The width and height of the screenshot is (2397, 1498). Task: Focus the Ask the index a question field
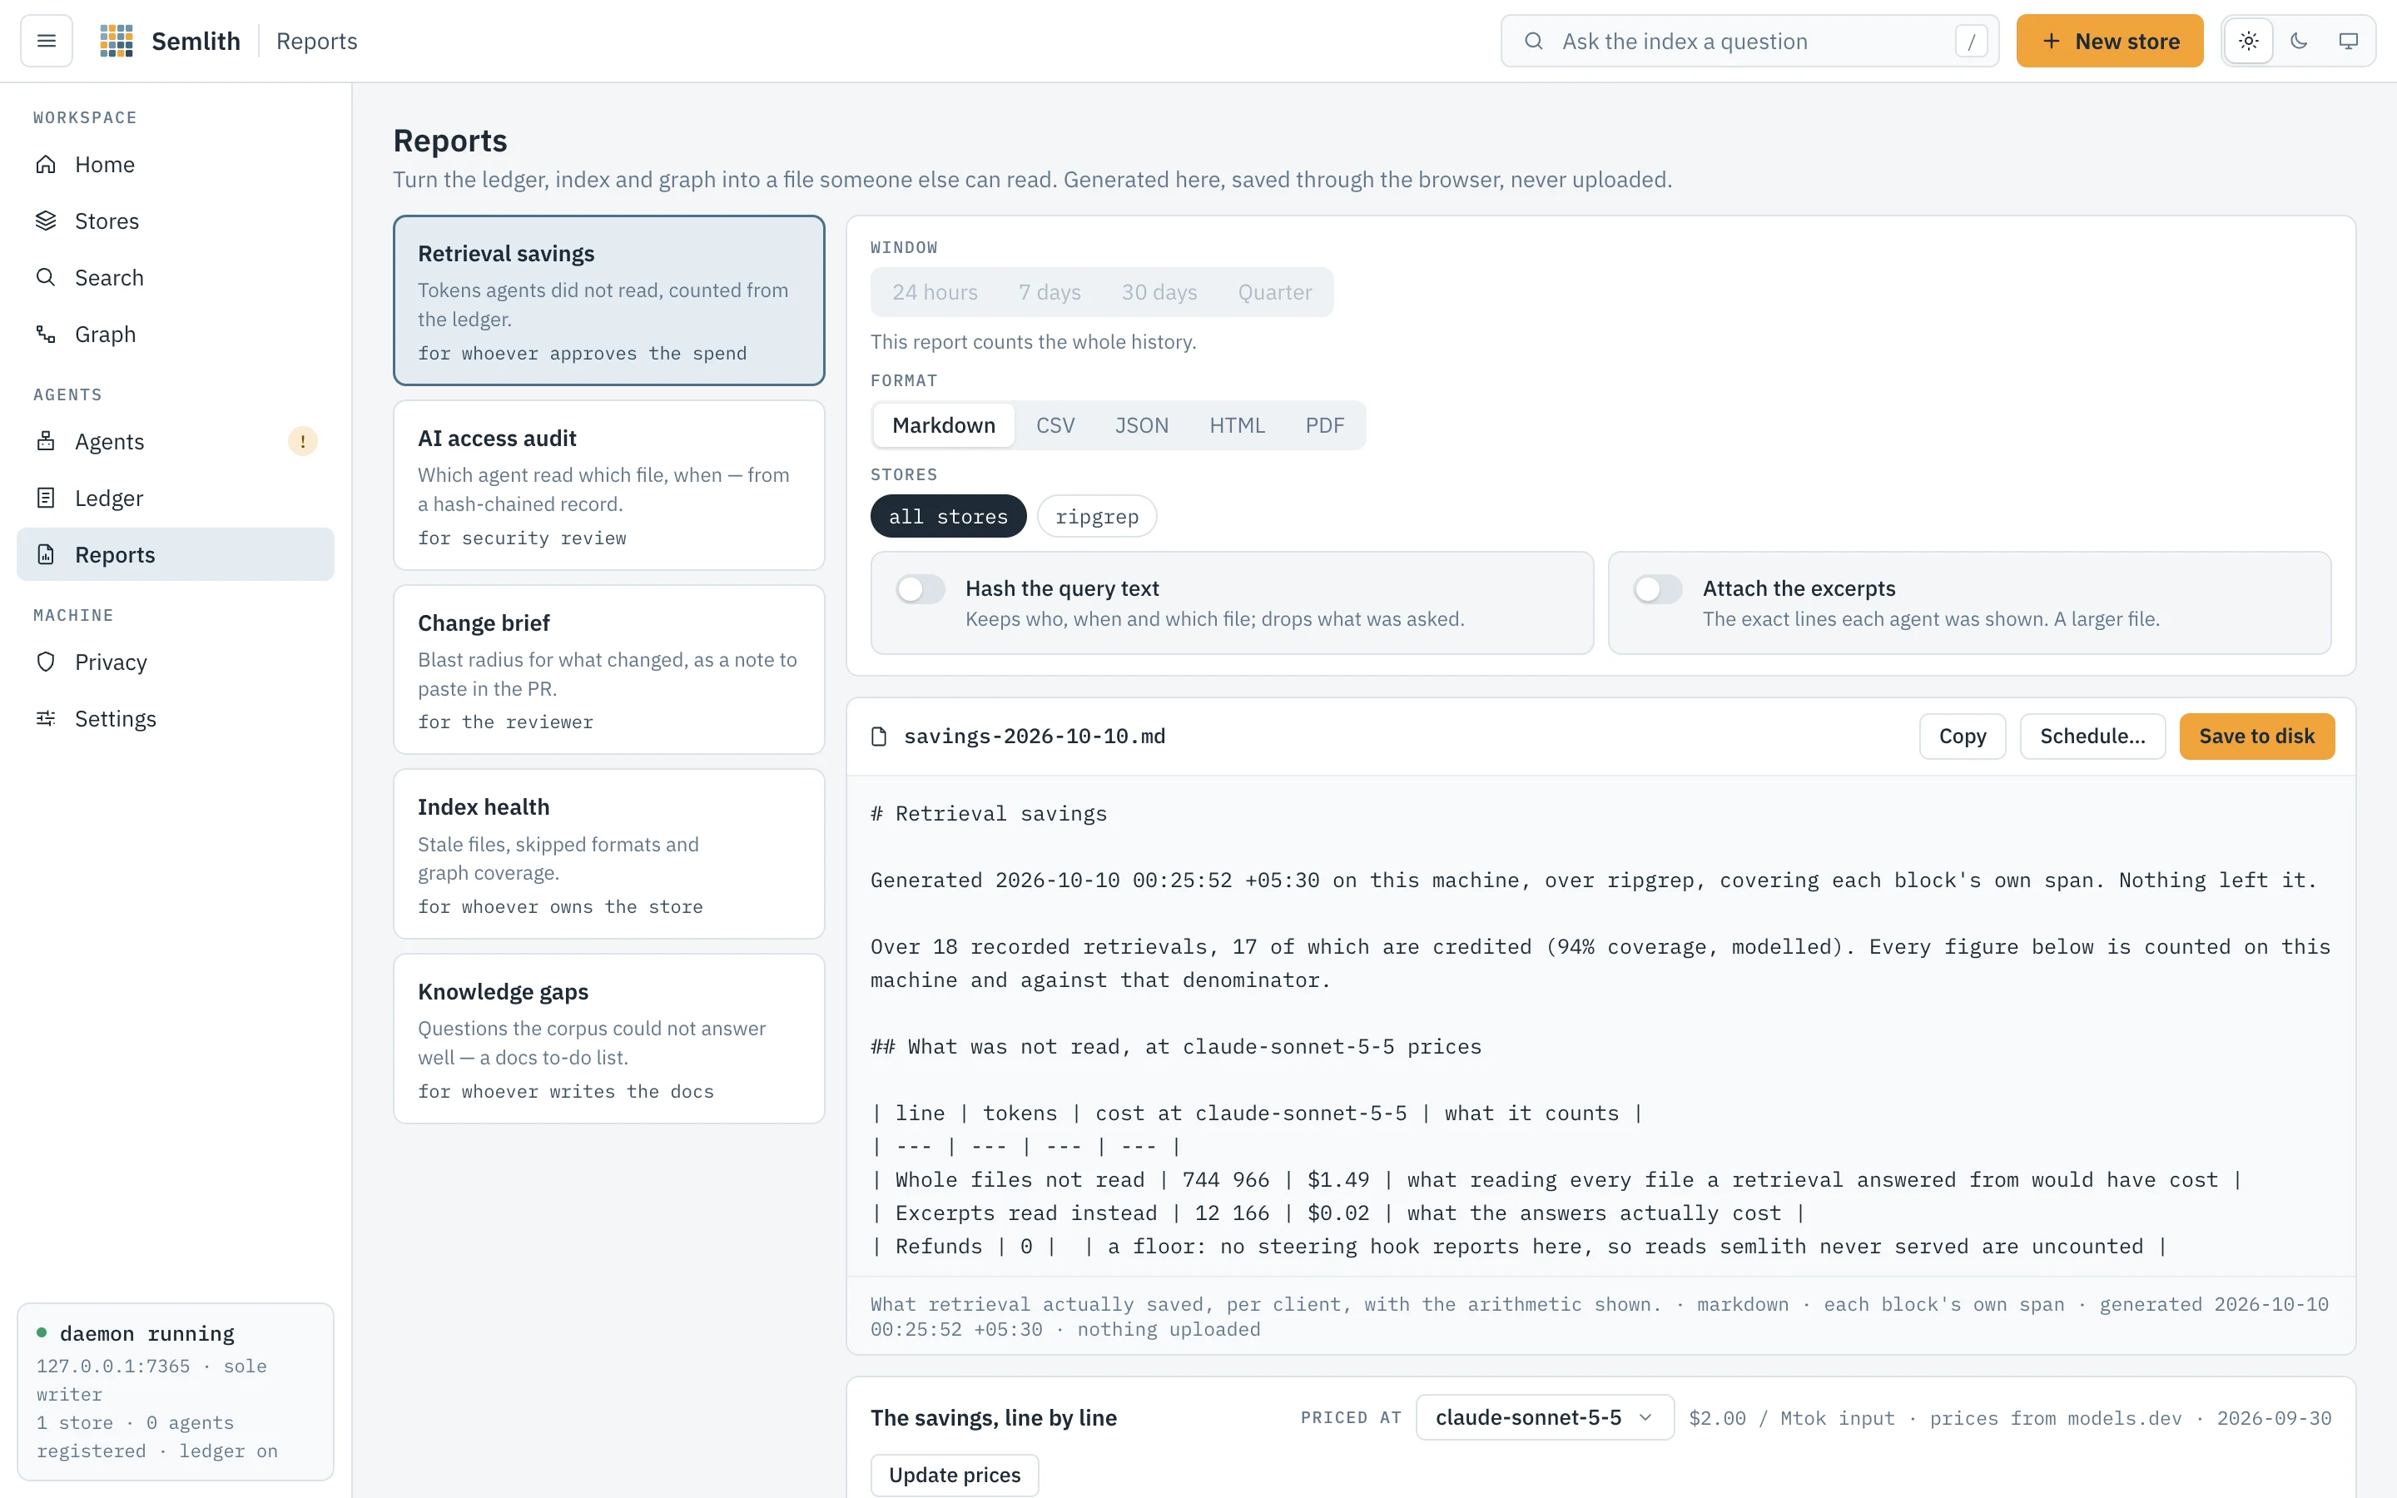pos(1749,41)
